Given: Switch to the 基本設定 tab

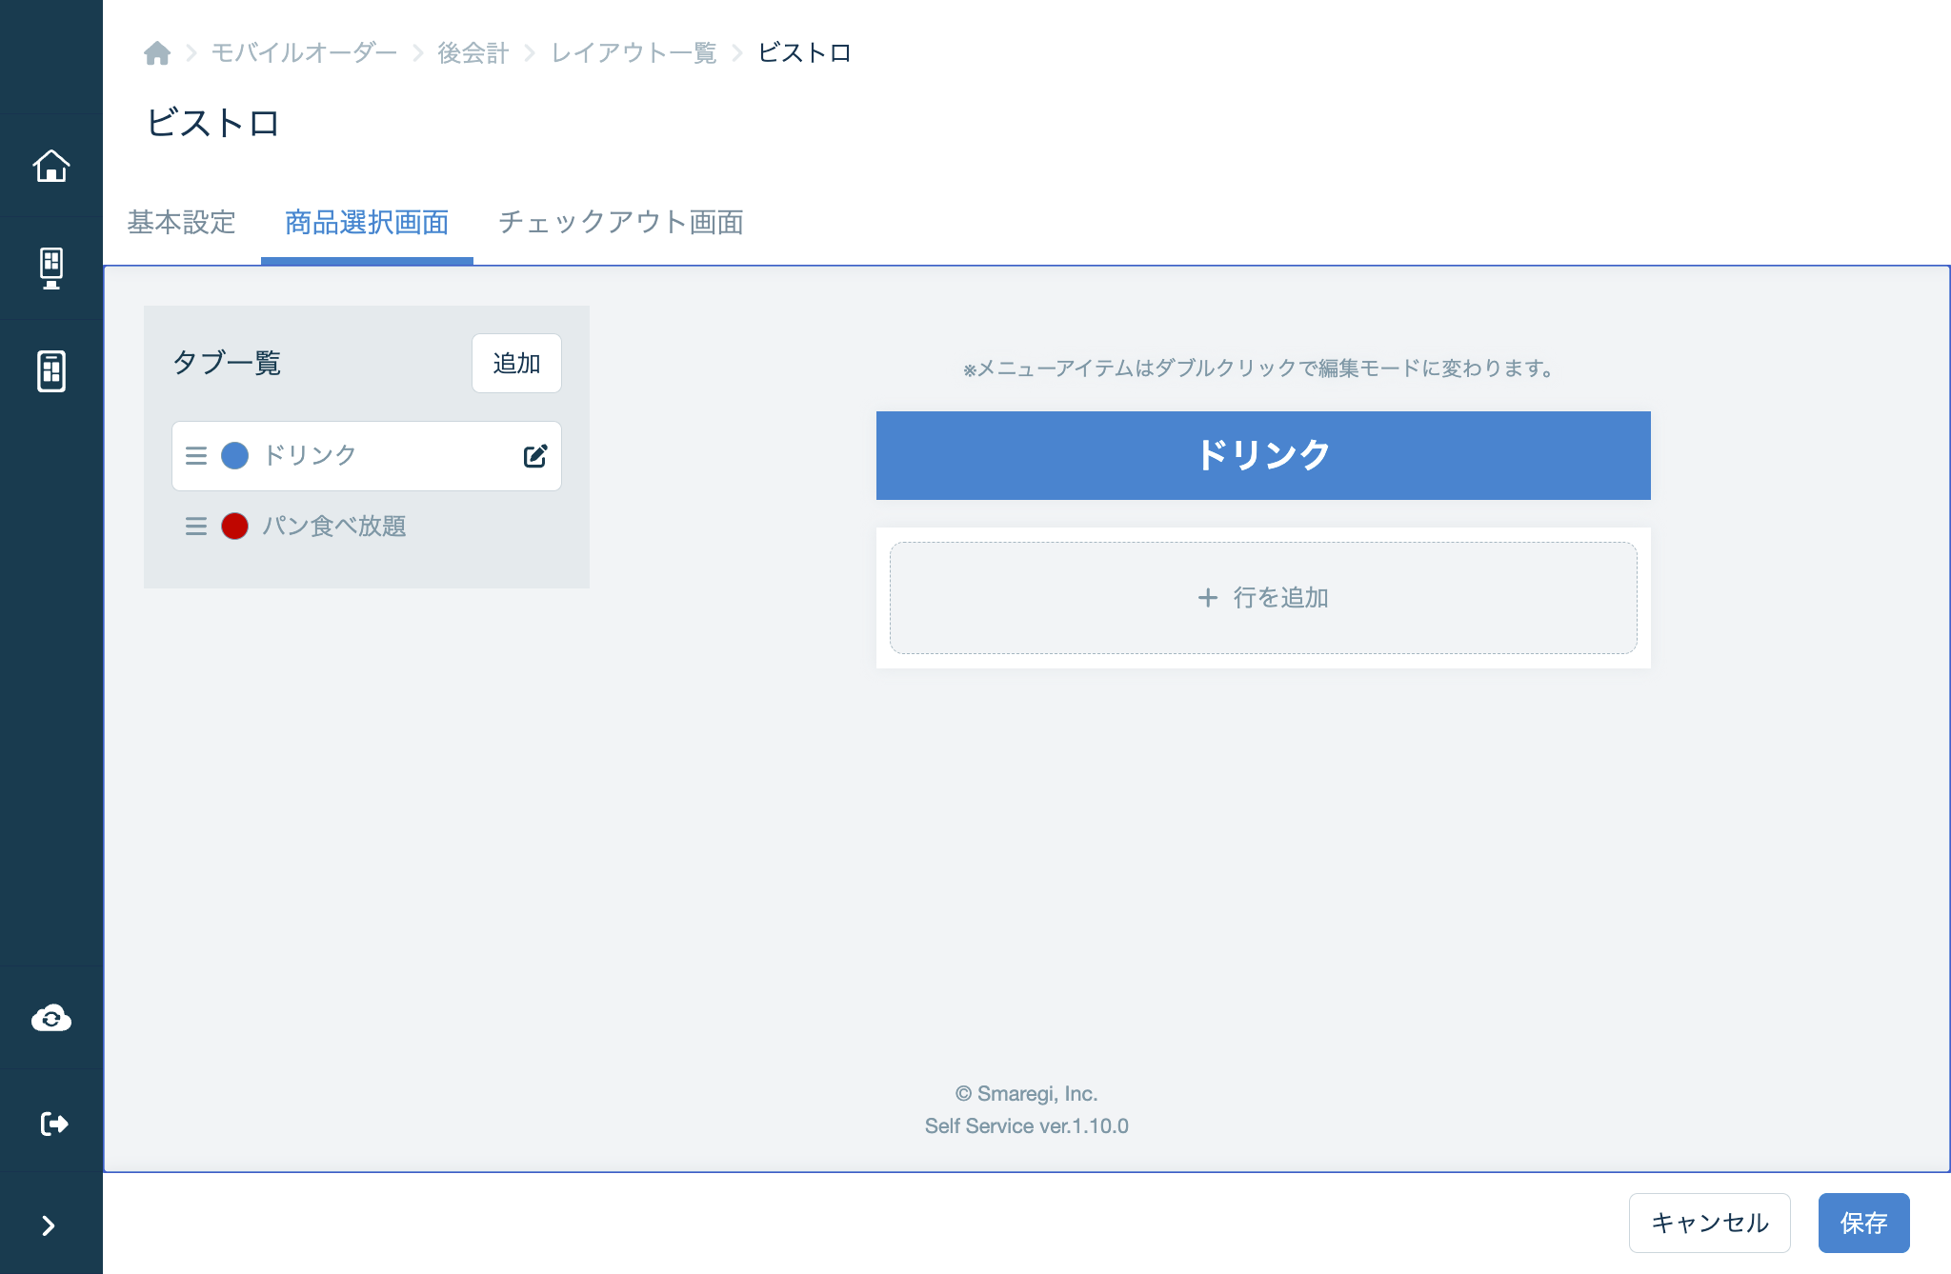Looking at the screenshot, I should (x=181, y=222).
